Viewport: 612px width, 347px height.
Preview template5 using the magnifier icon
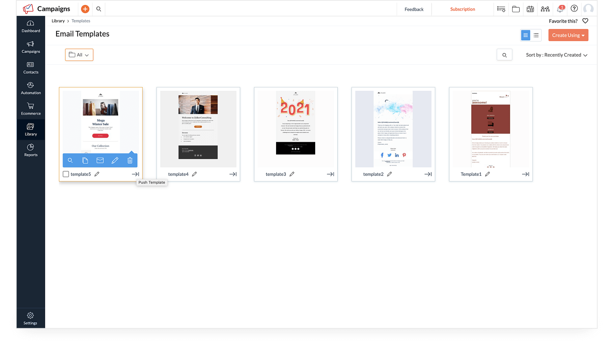click(70, 160)
